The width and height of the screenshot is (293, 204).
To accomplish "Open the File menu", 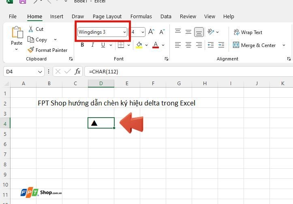I will 13,17.
